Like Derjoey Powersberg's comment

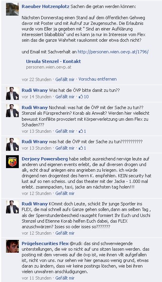65,193
